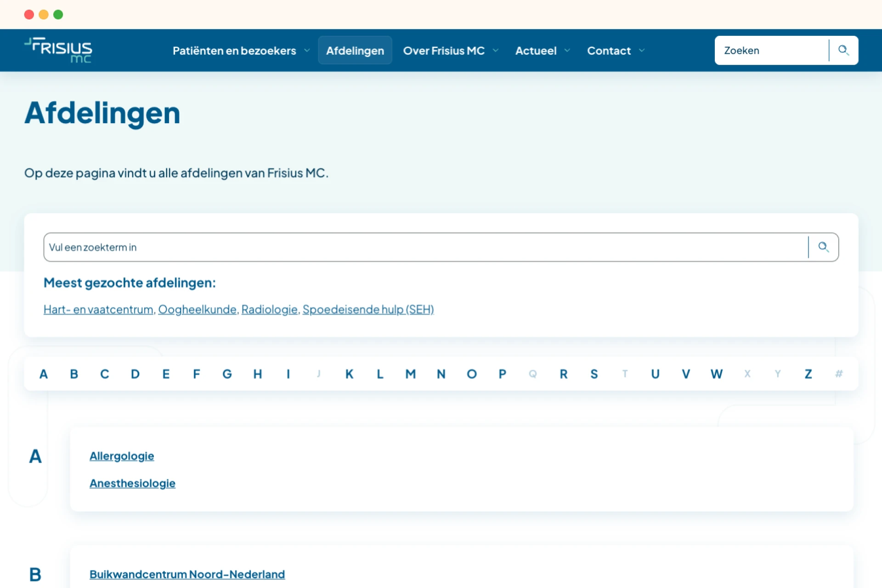Screen dimensions: 882x588
Task: Jump to letter H in alphabet bar
Action: tap(258, 374)
